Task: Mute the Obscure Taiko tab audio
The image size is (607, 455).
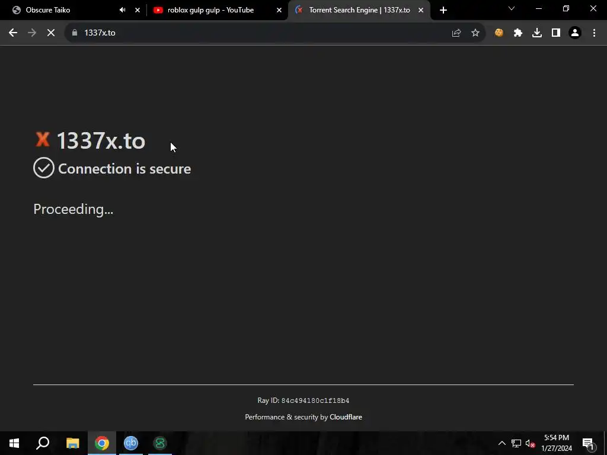Action: 122,10
